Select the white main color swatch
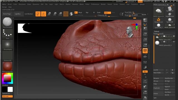This screenshot has width=178, height=100. coord(10,89)
